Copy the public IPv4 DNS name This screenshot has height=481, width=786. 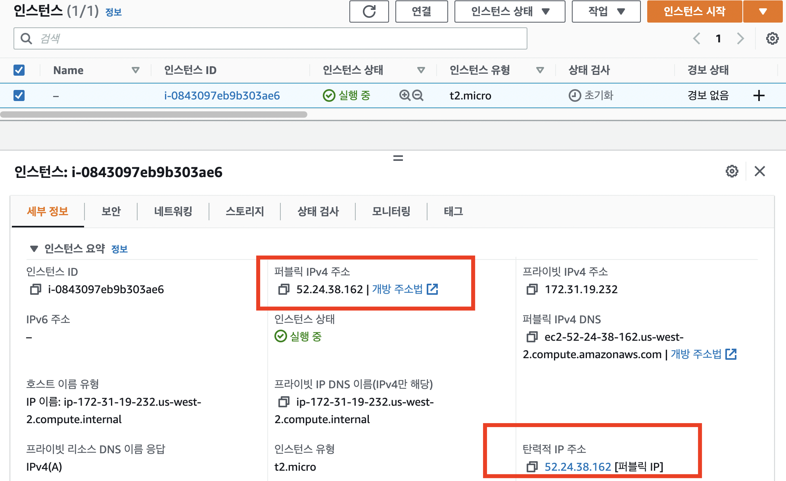(x=532, y=337)
